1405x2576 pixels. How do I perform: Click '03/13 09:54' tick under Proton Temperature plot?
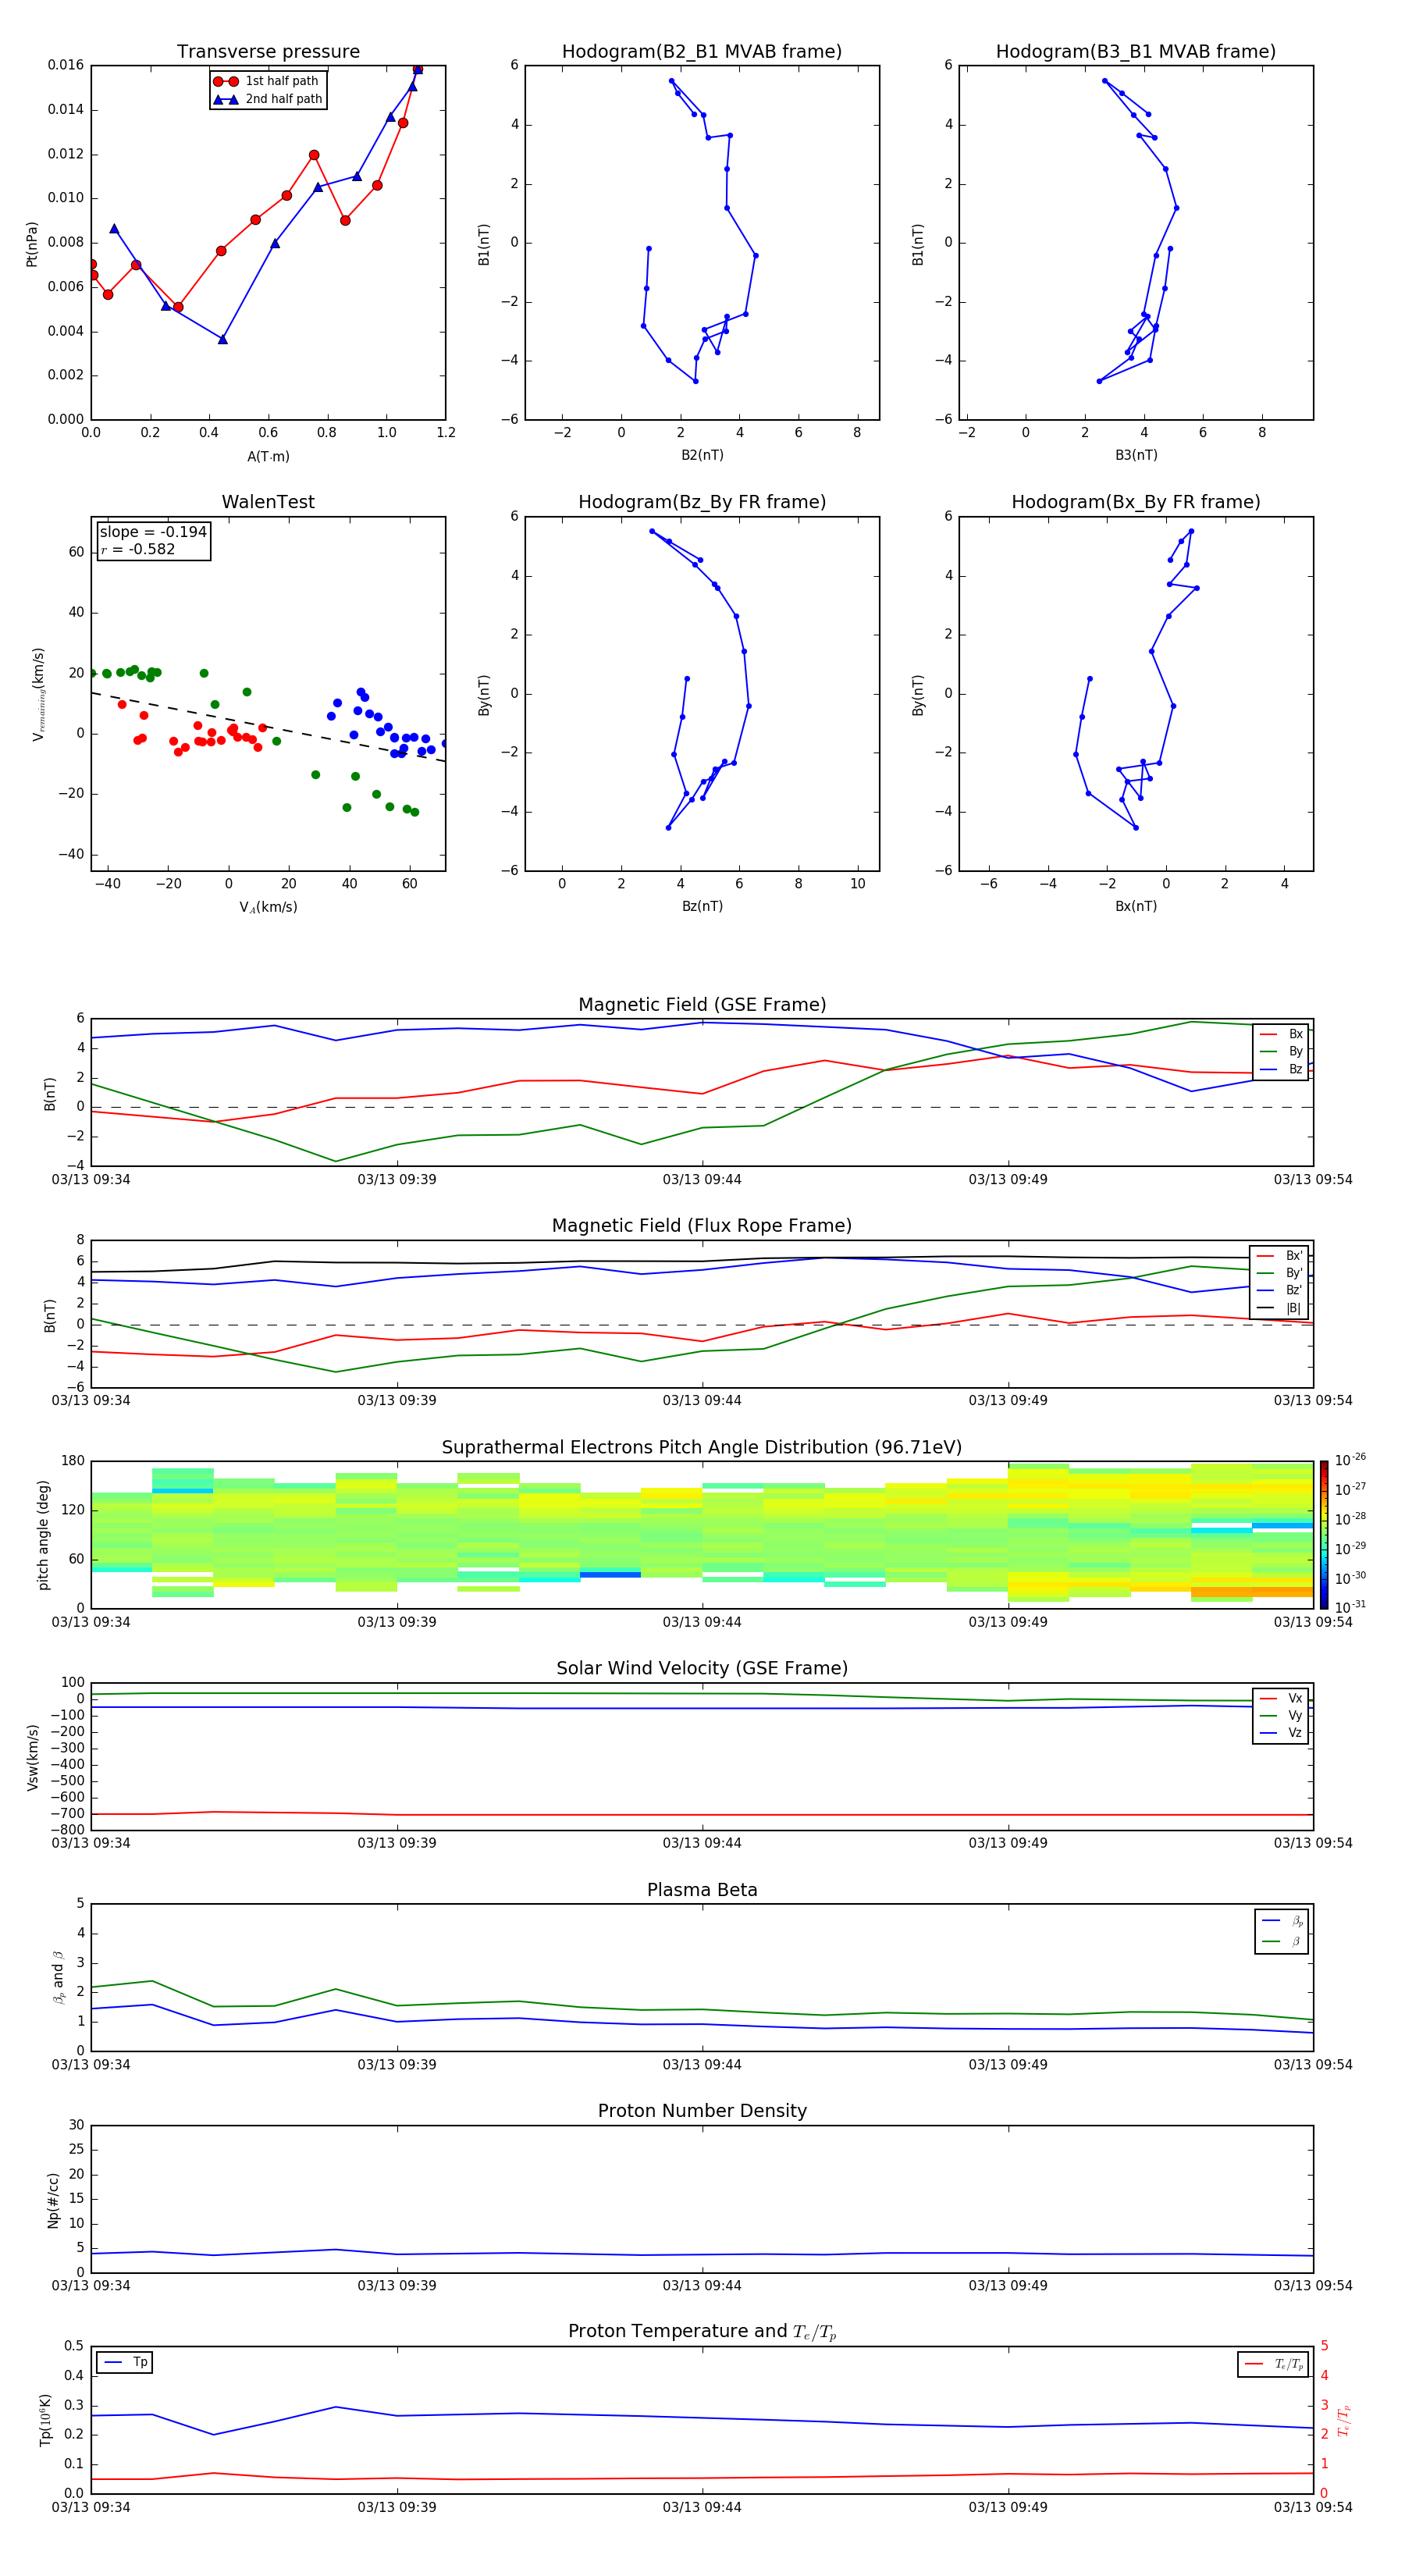1312,2507
